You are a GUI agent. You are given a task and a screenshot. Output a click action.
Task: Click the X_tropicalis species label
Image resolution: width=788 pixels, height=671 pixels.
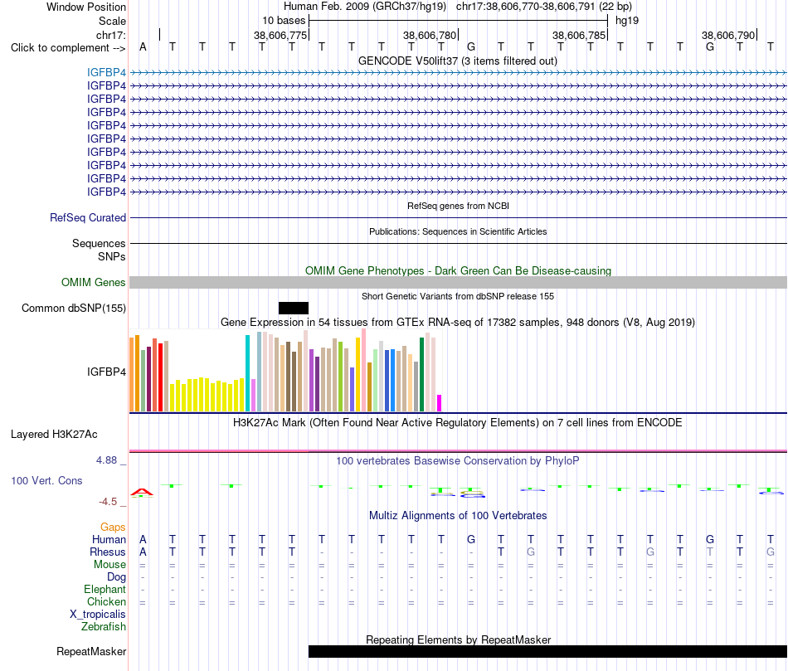coord(98,615)
